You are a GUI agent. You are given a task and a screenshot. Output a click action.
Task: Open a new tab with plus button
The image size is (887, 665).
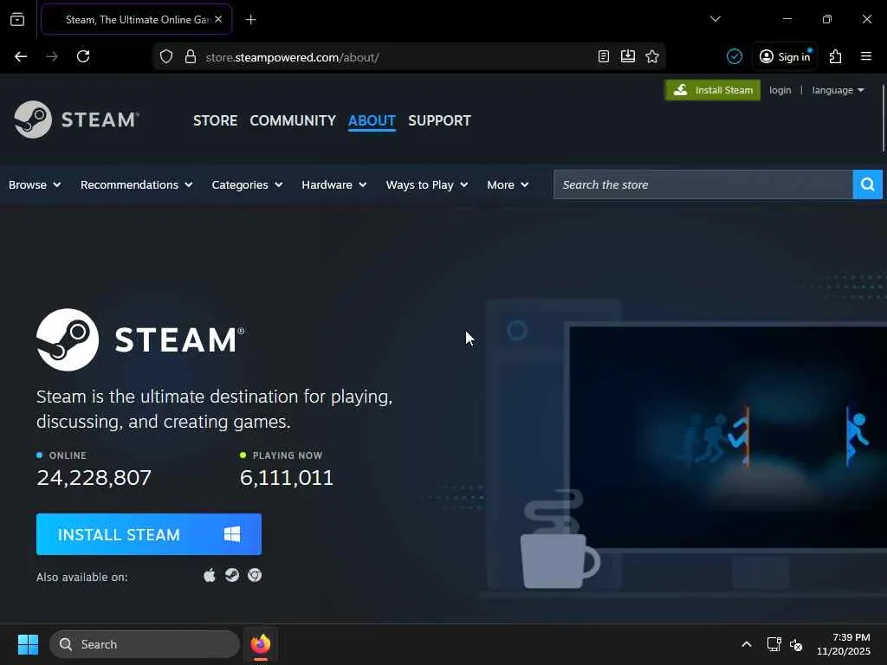coord(251,19)
